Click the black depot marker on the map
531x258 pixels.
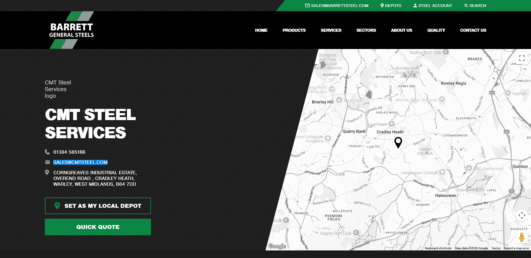(x=398, y=142)
